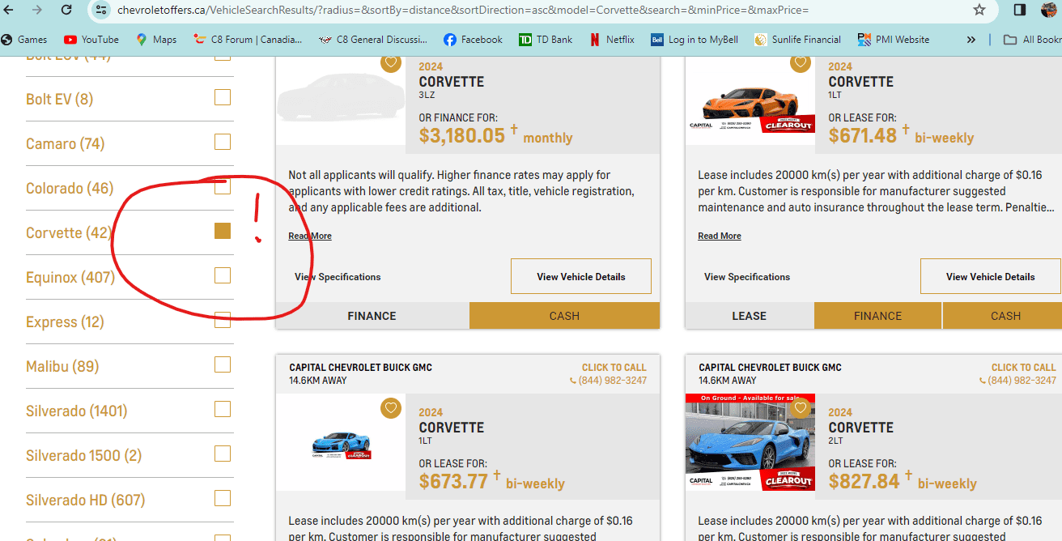
Task: Open View Specifications on the orange 1LT
Action: pos(747,276)
